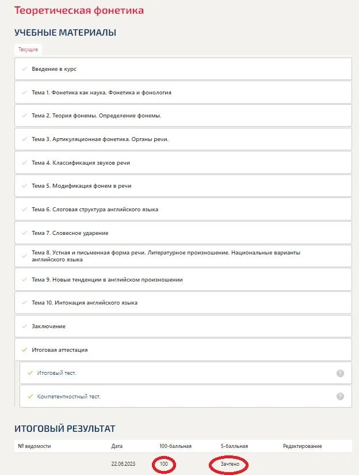The image size is (359, 475).
Task: Click the checkmark icon next to Введение в курс
Action: 24,69
